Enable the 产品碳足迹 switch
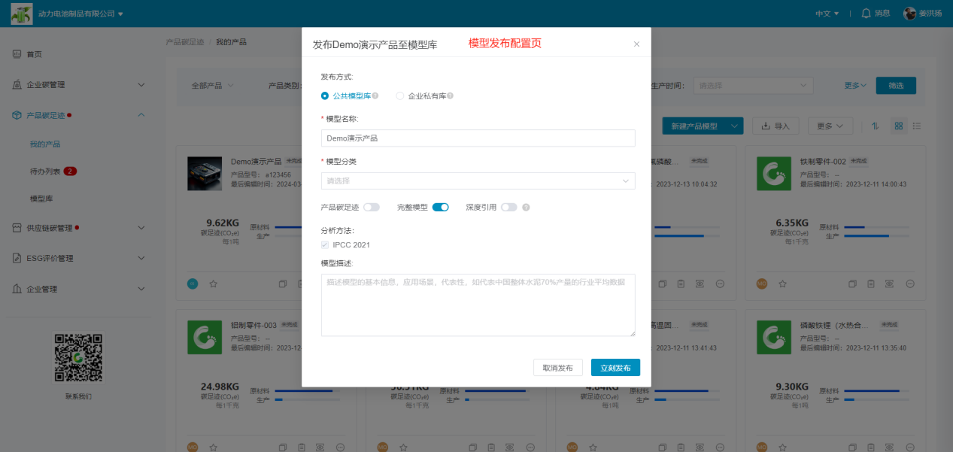The width and height of the screenshot is (953, 452). click(x=372, y=208)
